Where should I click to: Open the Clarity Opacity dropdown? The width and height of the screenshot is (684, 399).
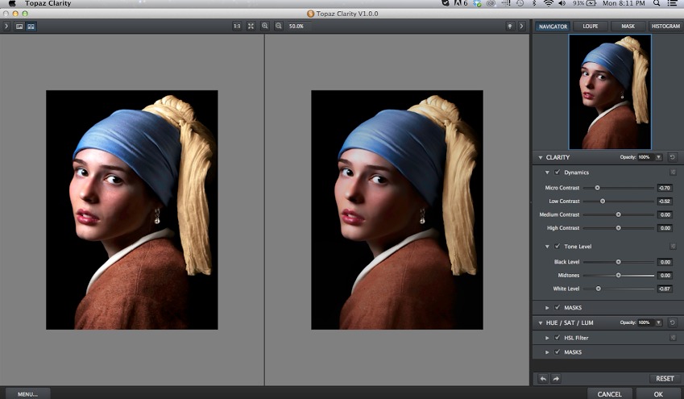point(659,157)
